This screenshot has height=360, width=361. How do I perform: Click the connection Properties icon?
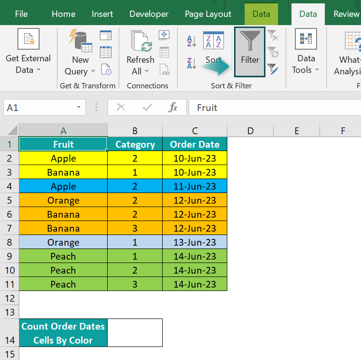[x=165, y=52]
